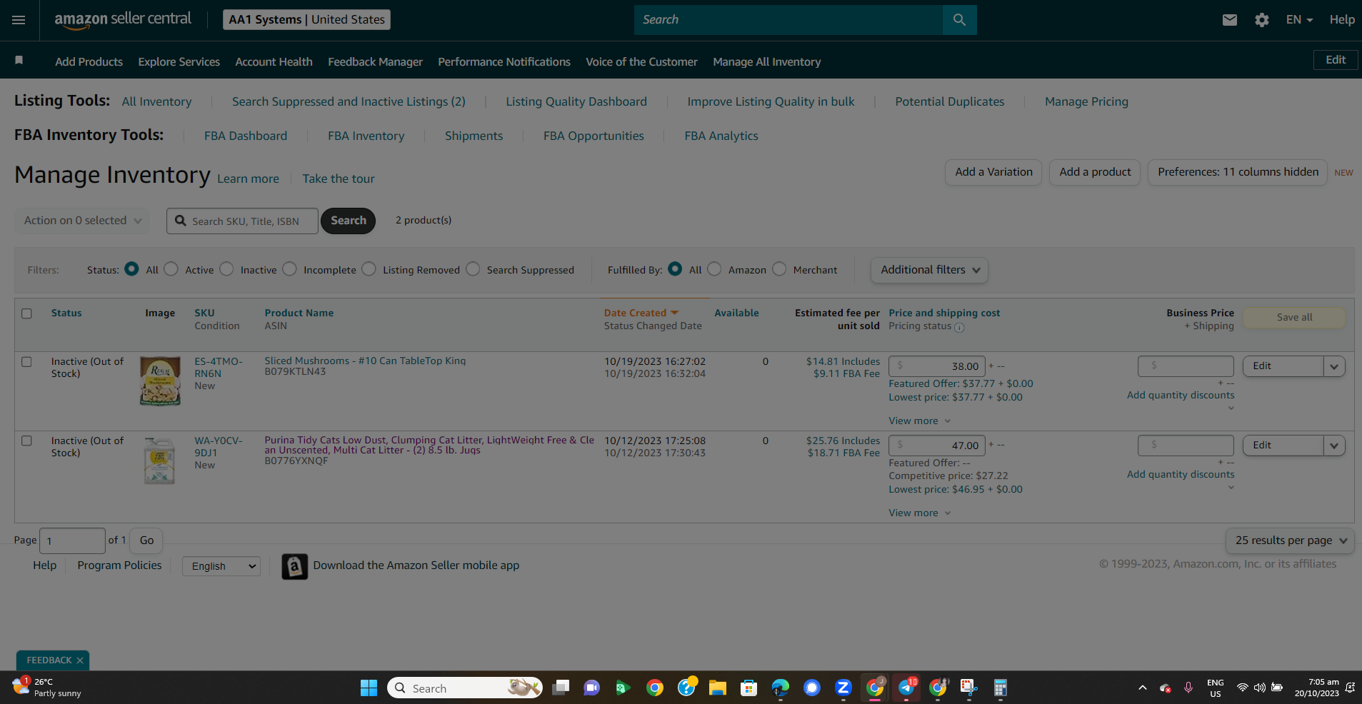Open the EN language menu in header
This screenshot has width=1362, height=704.
point(1299,20)
